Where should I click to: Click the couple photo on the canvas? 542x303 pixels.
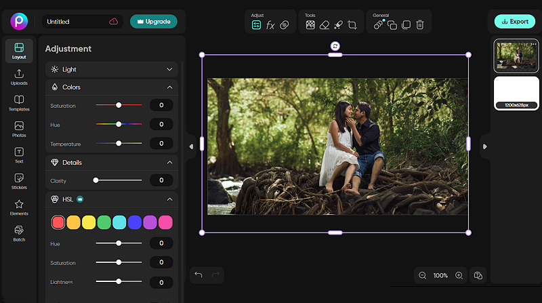click(337, 146)
